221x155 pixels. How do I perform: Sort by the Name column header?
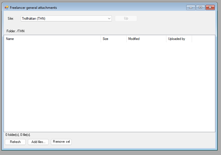coord(52,39)
